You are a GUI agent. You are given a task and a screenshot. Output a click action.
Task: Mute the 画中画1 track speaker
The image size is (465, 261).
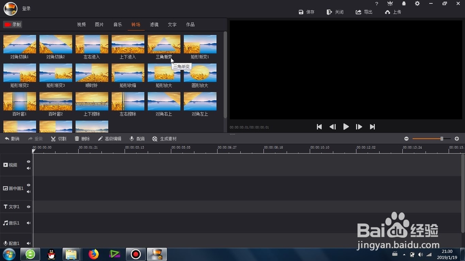[x=28, y=192]
